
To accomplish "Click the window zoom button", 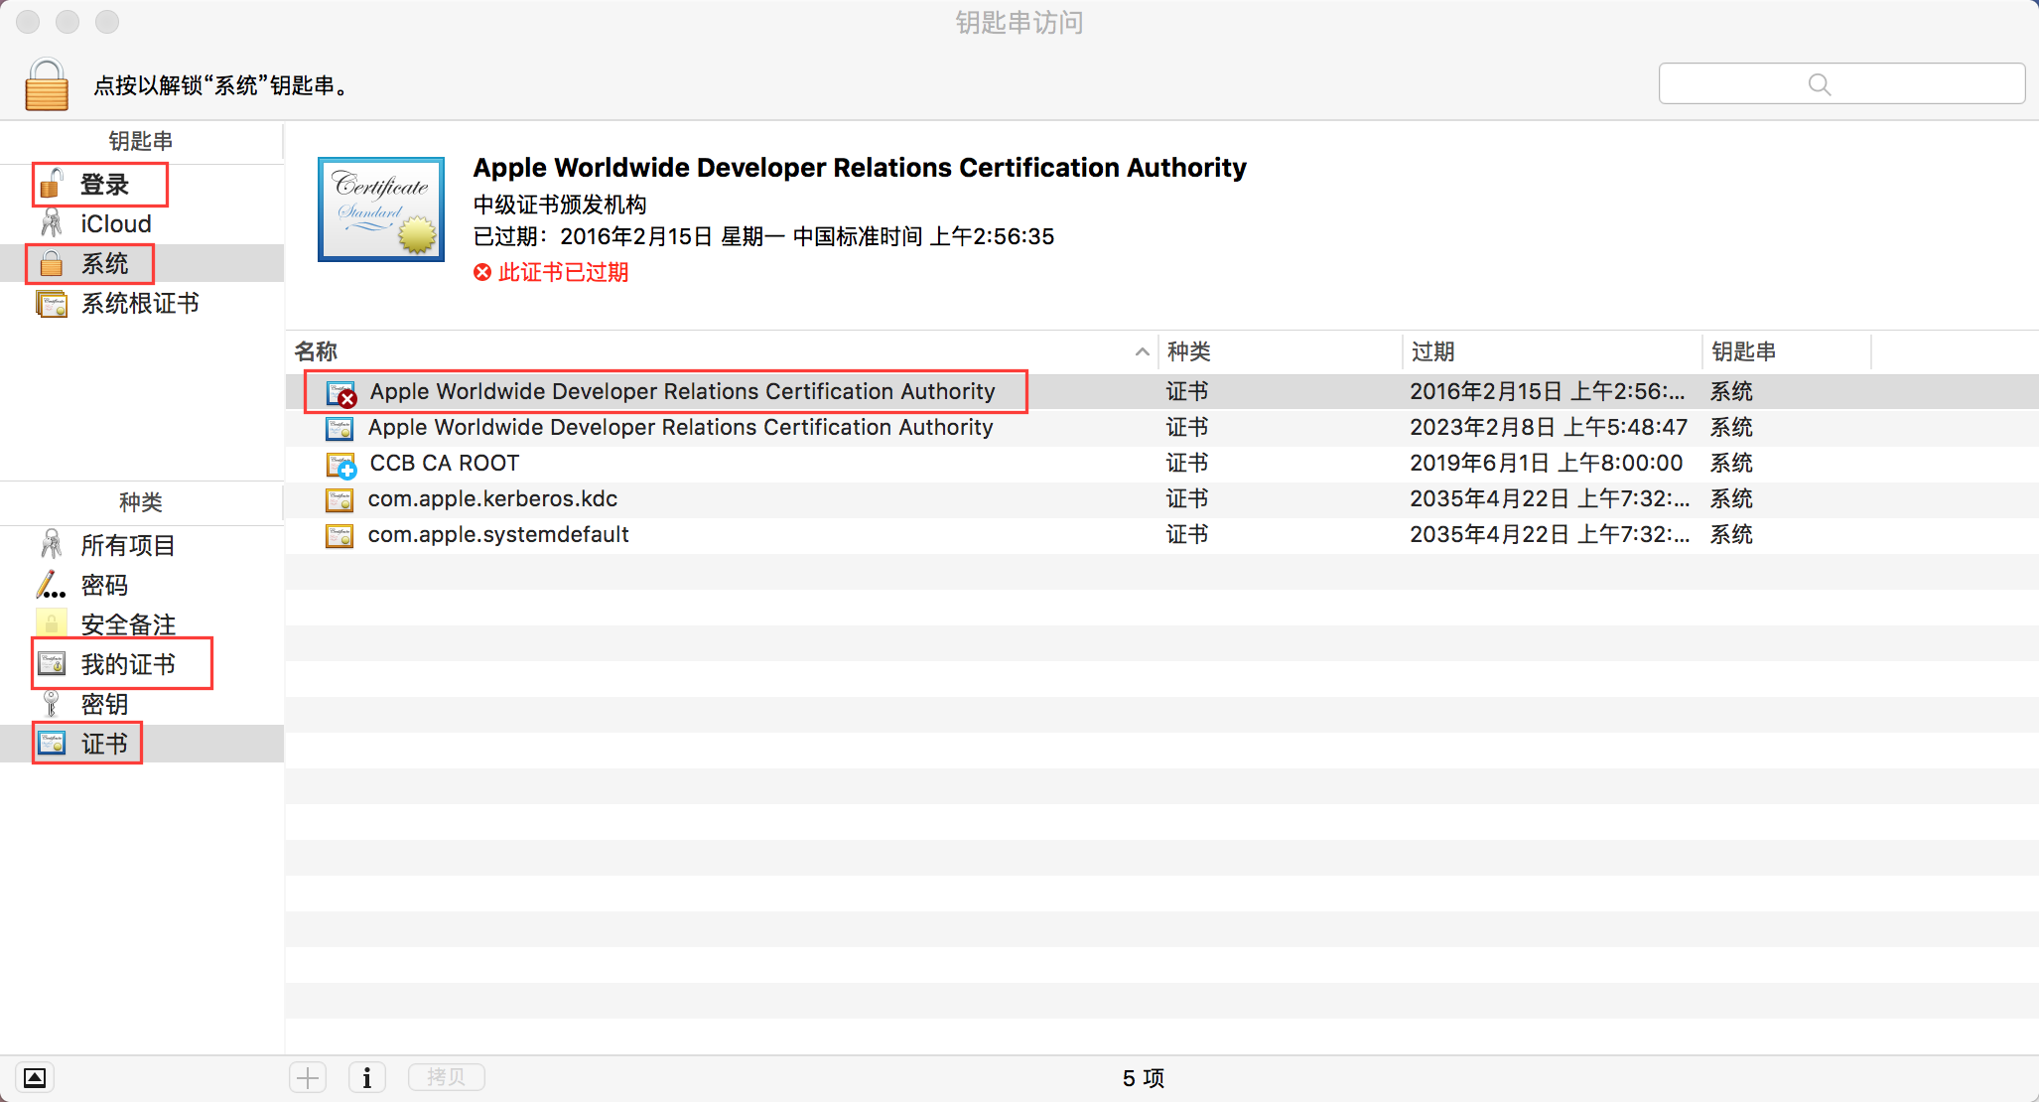I will point(107,22).
